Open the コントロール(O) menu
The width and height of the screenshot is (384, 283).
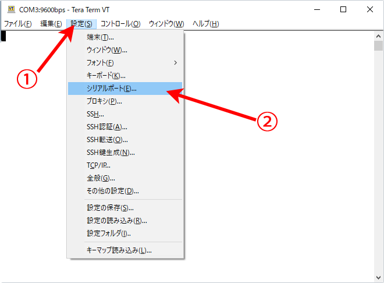[x=120, y=24]
